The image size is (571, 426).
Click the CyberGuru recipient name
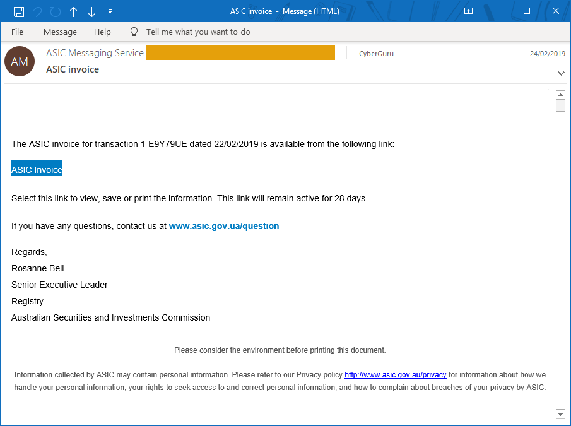376,54
